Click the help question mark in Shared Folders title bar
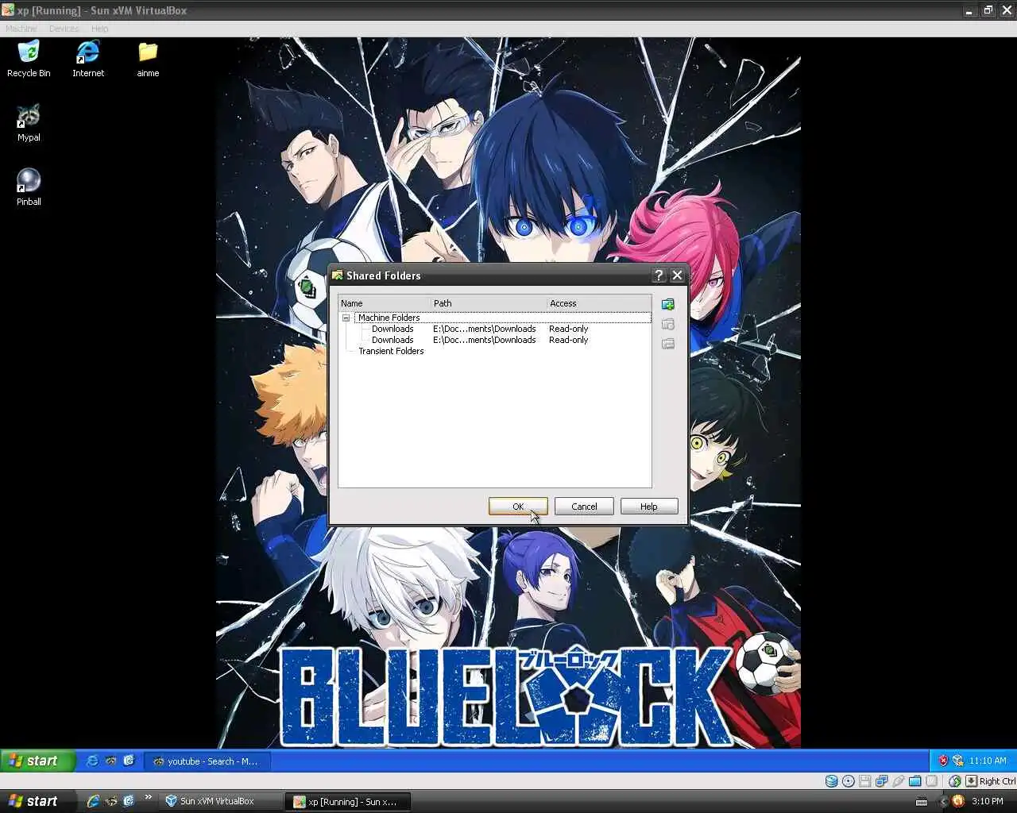This screenshot has width=1017, height=813. click(x=659, y=275)
